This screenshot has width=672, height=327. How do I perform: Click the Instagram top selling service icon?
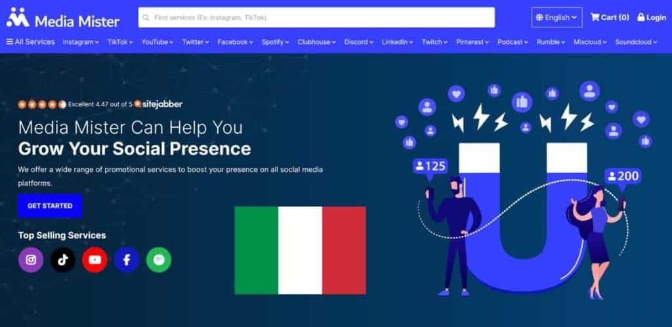tap(31, 260)
